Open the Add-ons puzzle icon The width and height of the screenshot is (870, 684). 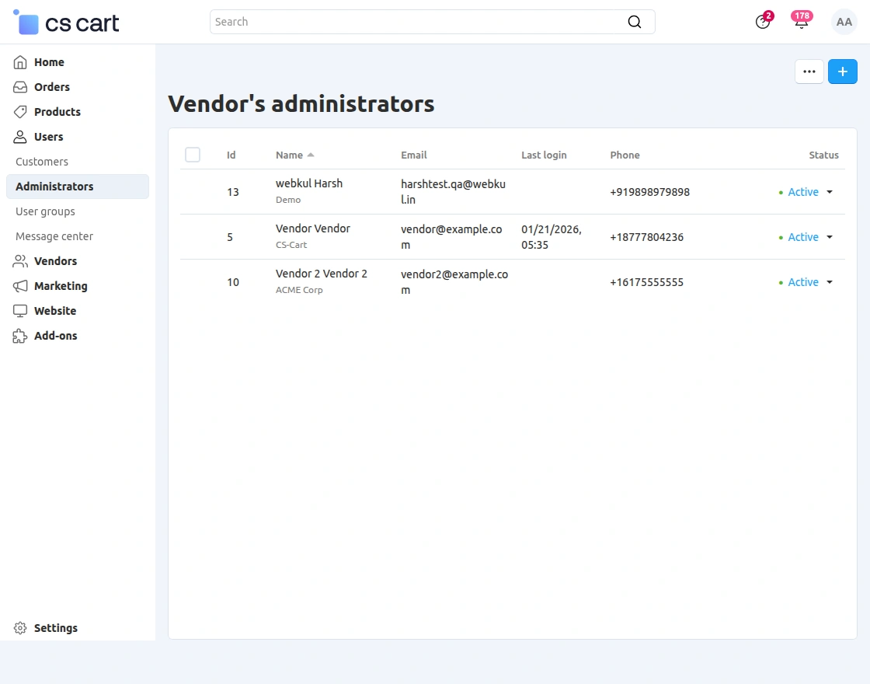click(19, 336)
